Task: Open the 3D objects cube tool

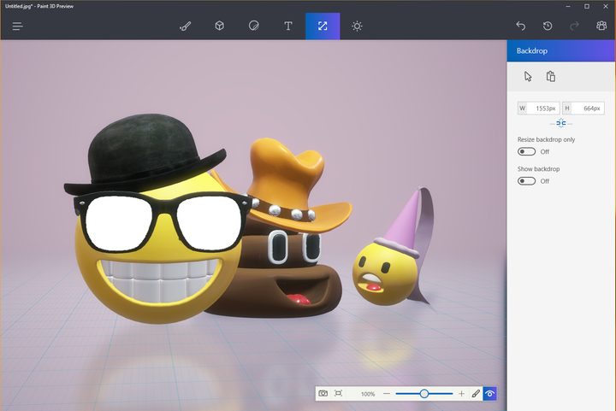Action: click(220, 26)
